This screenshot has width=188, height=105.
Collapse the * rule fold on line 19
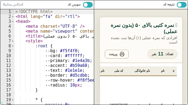tap(13, 100)
